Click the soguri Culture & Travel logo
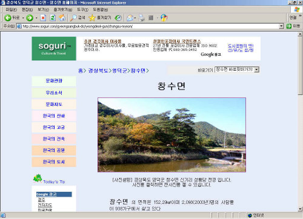Image resolution: width=303 pixels, height=219 pixels. tap(54, 48)
